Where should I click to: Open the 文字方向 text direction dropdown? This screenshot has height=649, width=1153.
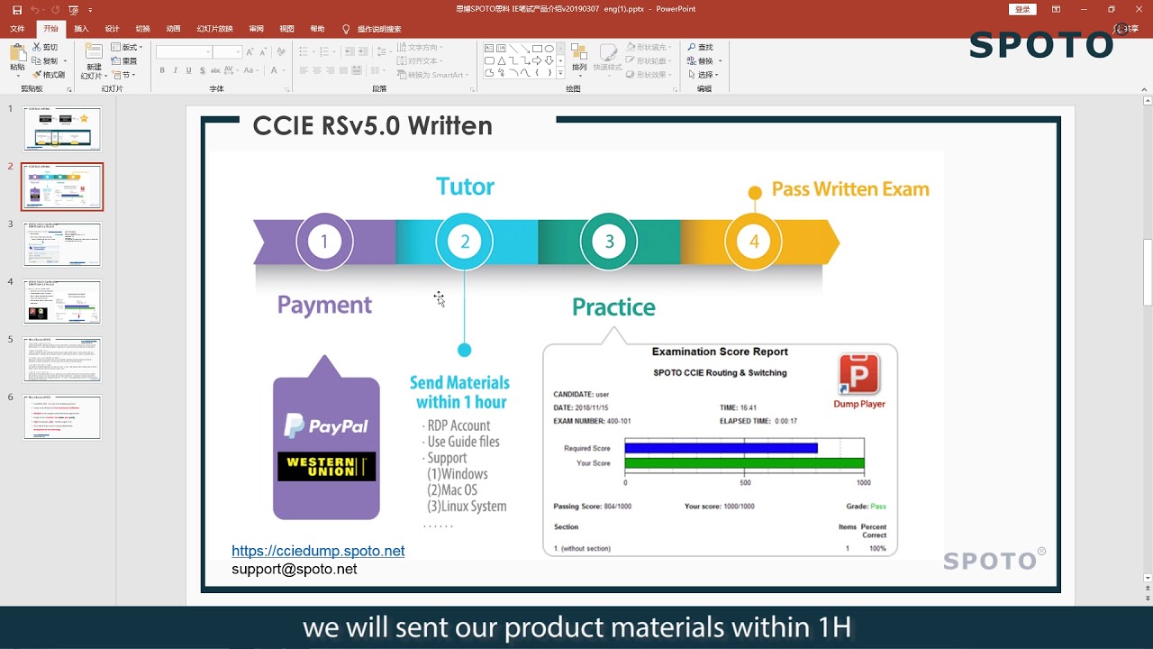point(421,47)
